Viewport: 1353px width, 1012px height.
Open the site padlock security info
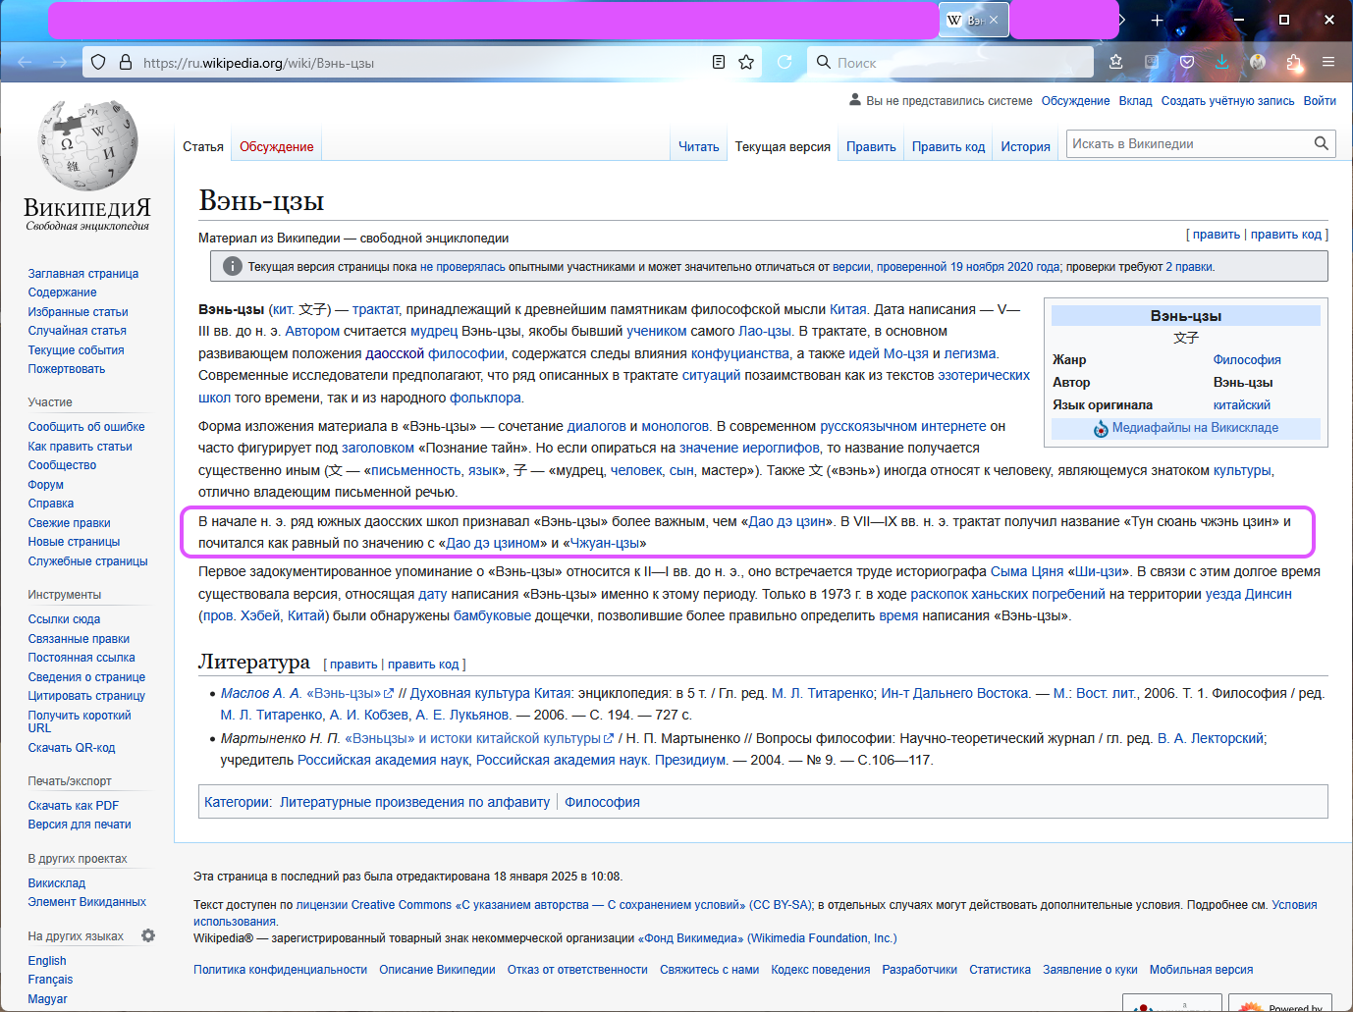pyautogui.click(x=125, y=62)
